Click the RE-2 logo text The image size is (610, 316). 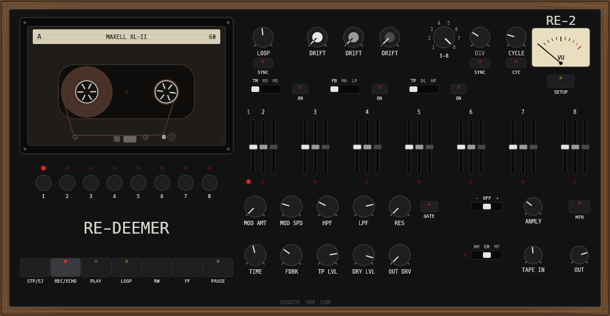[x=561, y=21]
